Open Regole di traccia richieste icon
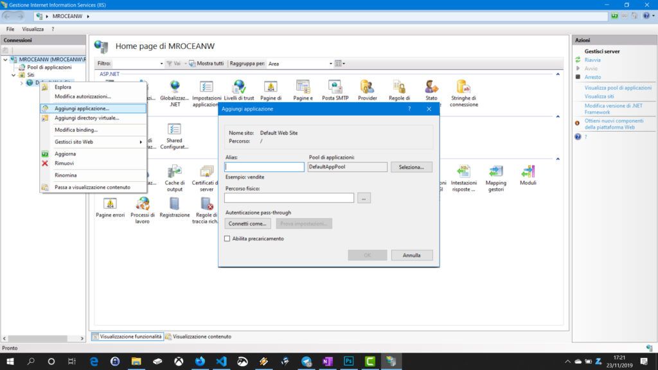Viewport: 658px width, 370px height. point(205,210)
